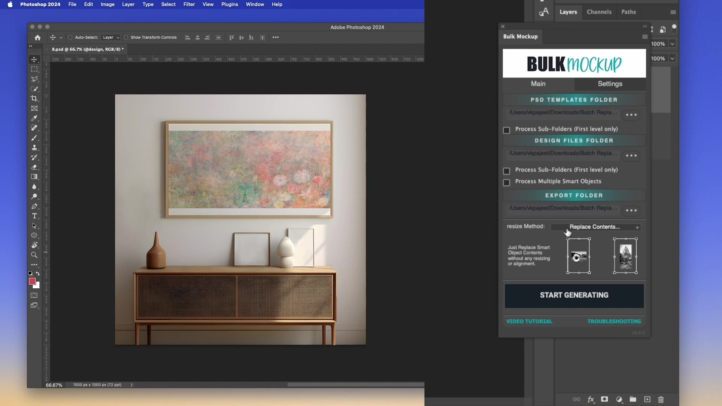Viewport: 722px width, 406px height.
Task: Create a new layer
Action: point(647,400)
